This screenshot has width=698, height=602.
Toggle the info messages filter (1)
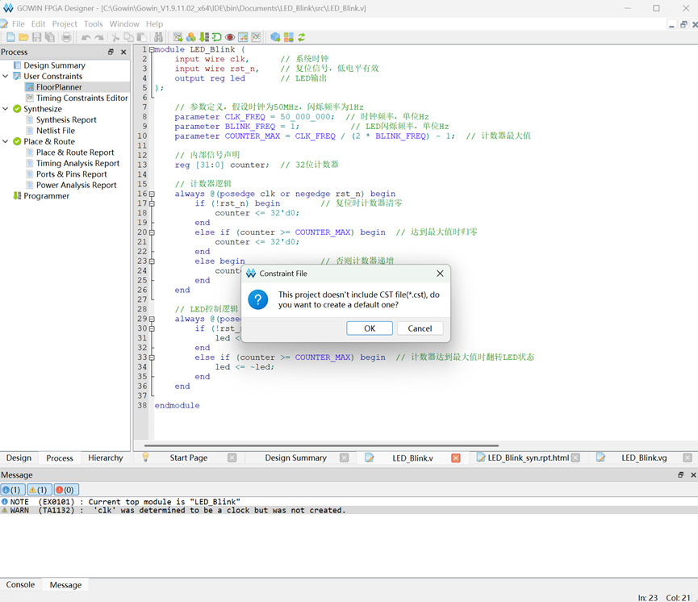[13, 490]
